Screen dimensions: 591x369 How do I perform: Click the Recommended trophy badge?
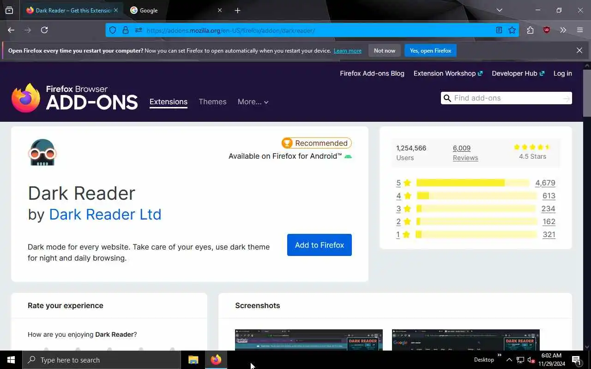[316, 143]
